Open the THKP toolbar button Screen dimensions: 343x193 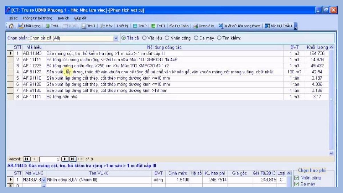pyautogui.click(x=140, y=26)
